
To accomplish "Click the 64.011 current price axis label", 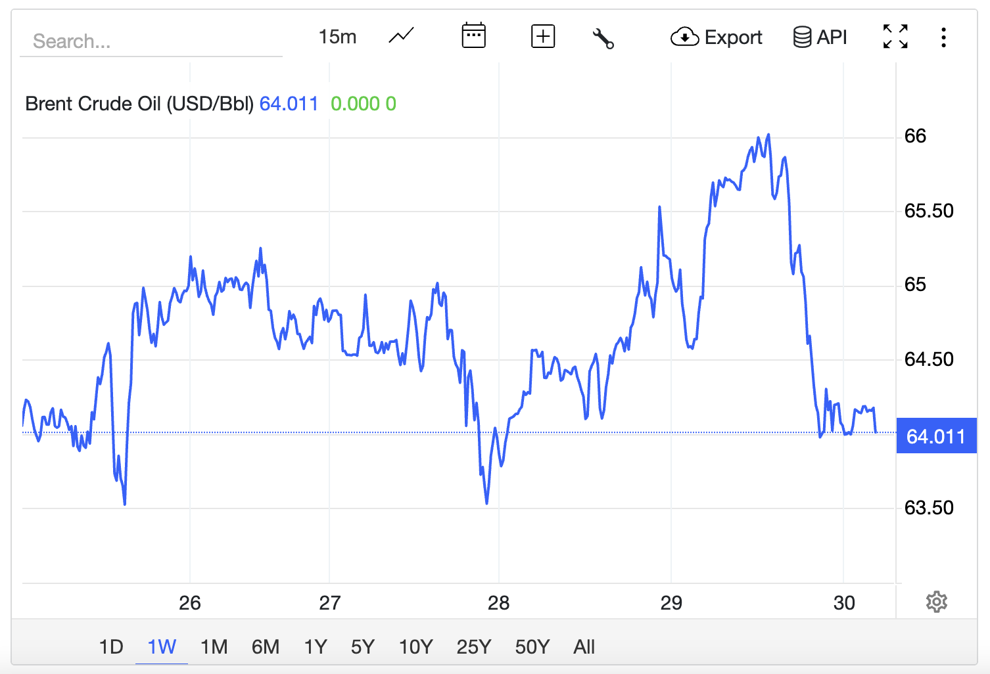I will tap(936, 436).
